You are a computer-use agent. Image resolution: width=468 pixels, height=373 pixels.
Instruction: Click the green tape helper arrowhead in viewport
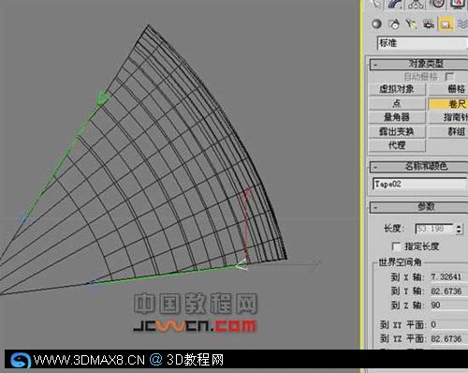[x=104, y=97]
